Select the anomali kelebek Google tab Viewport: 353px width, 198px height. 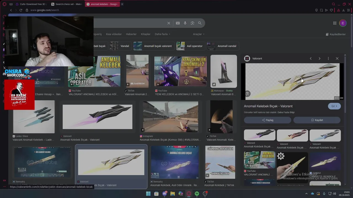pyautogui.click(x=102, y=4)
